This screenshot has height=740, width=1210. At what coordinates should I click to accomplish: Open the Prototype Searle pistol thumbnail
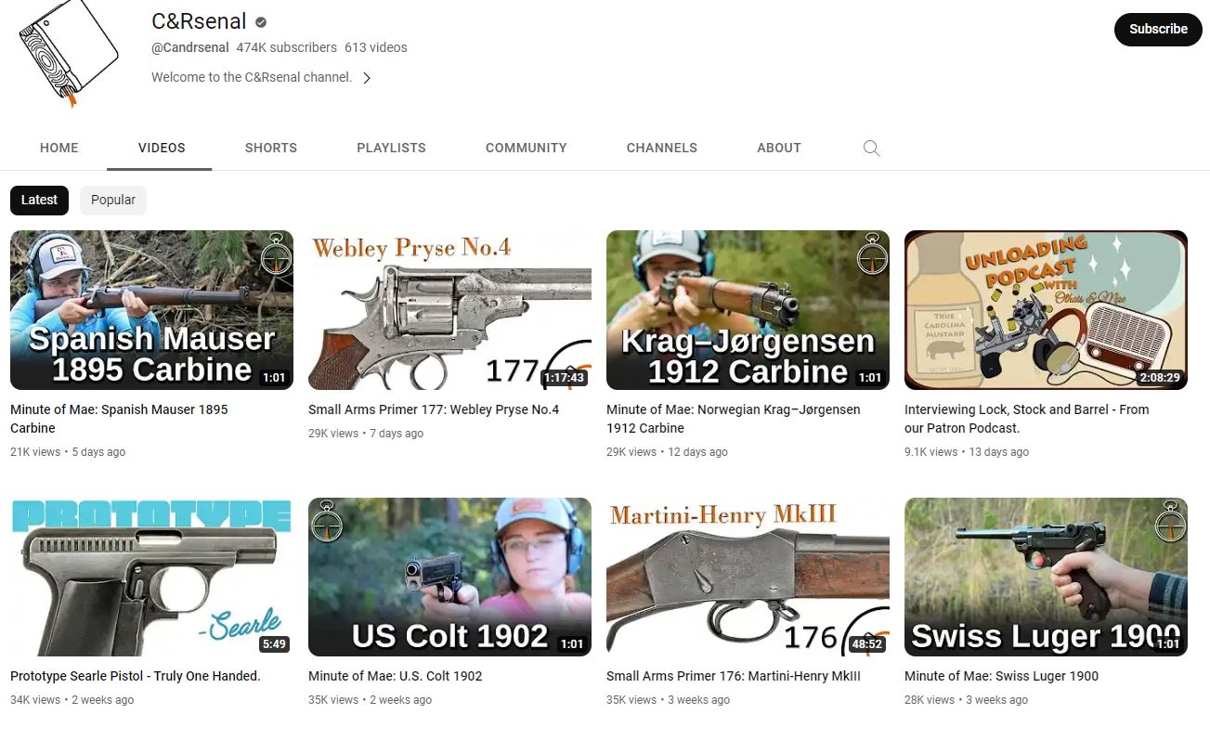coord(151,577)
